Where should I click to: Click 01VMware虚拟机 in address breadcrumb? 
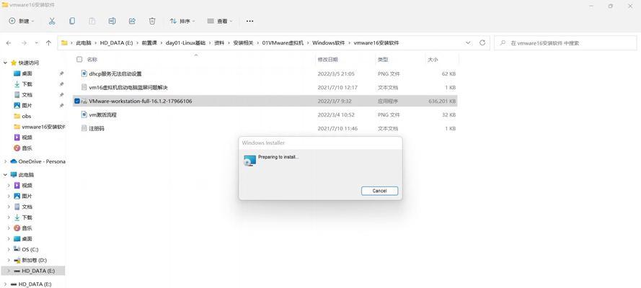[283, 42]
